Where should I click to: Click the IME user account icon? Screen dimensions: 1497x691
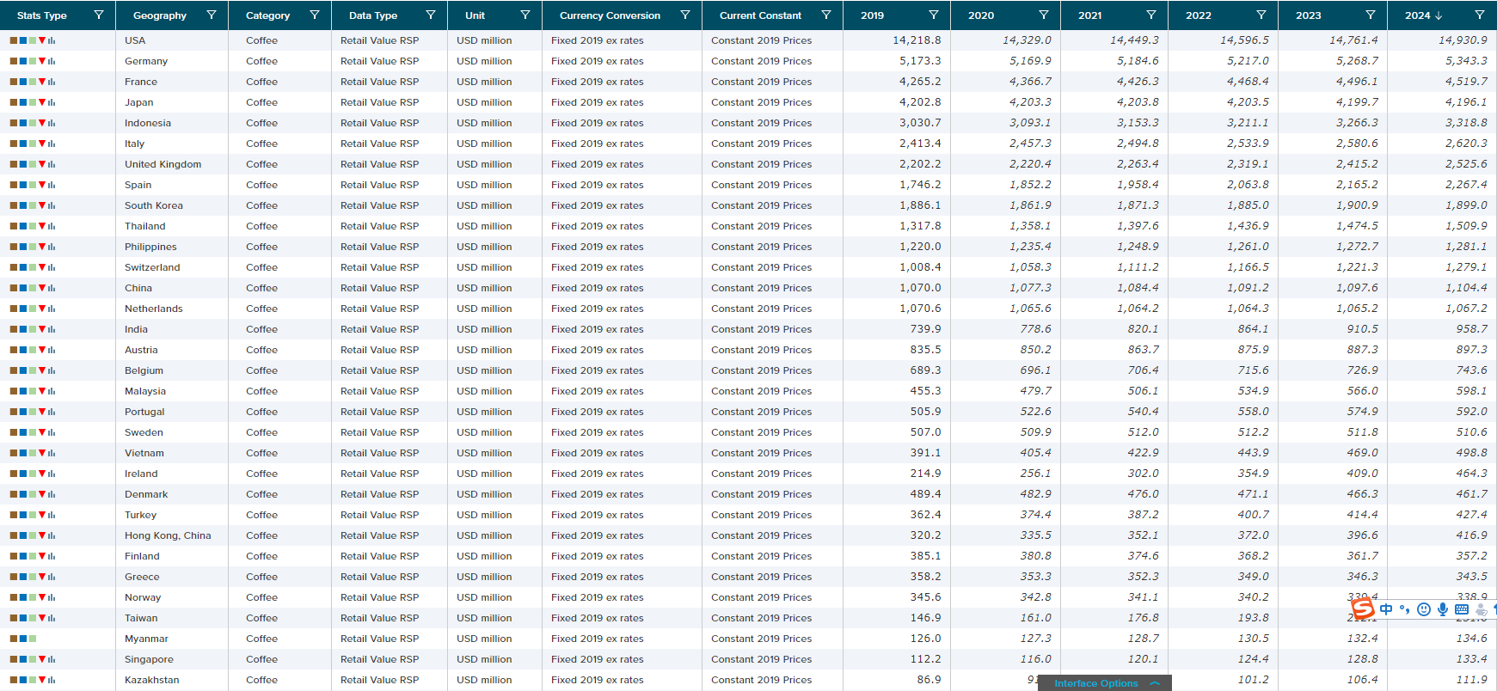click(1481, 609)
